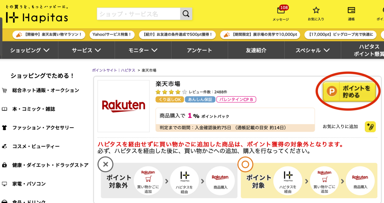The height and width of the screenshot is (203, 384).
Task: Click the monitor icon beside 家電・パソコン
Action: 4,184
